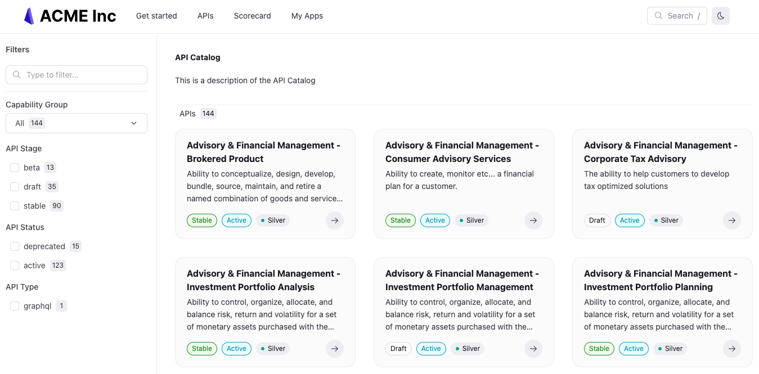759x374 pixels.
Task: Check the draft API Stage checkbox
Action: 15,187
